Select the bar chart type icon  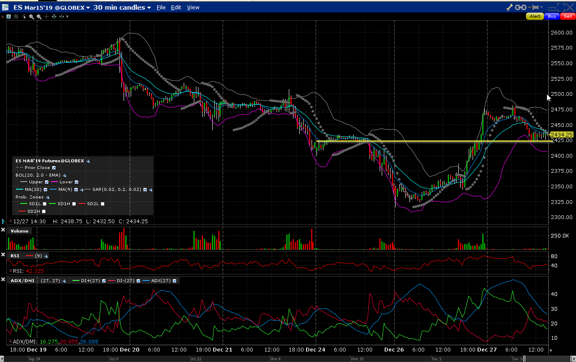tap(16, 16)
